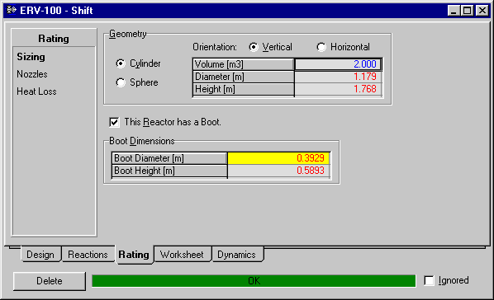Viewport: 494px width, 300px height.
Task: Click the green OK status bar
Action: pyautogui.click(x=254, y=281)
